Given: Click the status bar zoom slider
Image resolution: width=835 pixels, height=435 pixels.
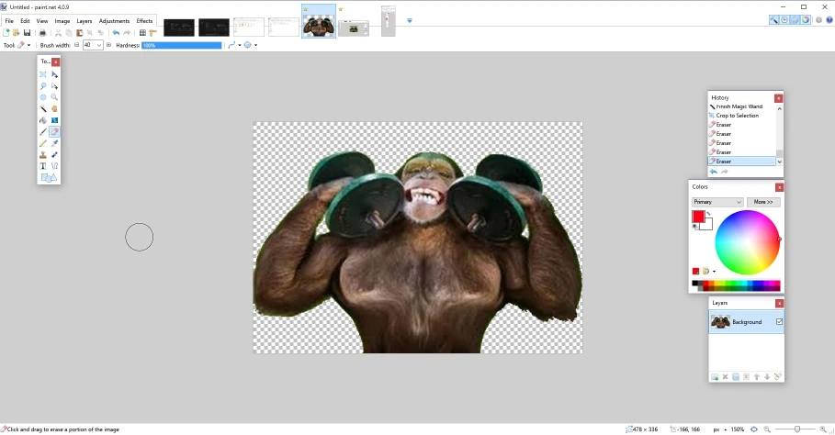Looking at the screenshot, I should [x=797, y=429].
